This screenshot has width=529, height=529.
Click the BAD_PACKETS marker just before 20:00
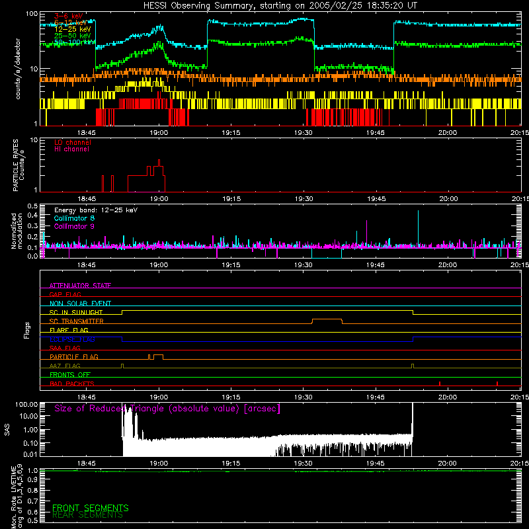tap(440, 384)
